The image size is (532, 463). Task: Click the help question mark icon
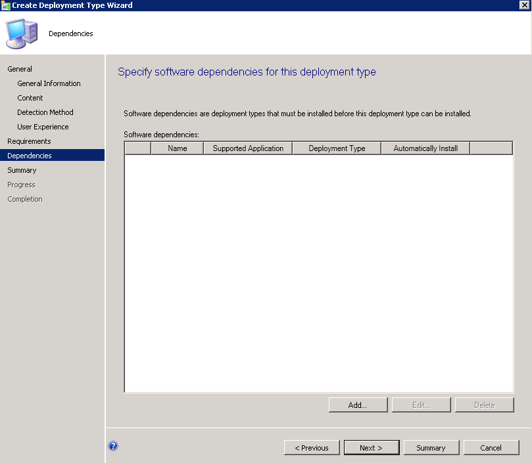[113, 446]
